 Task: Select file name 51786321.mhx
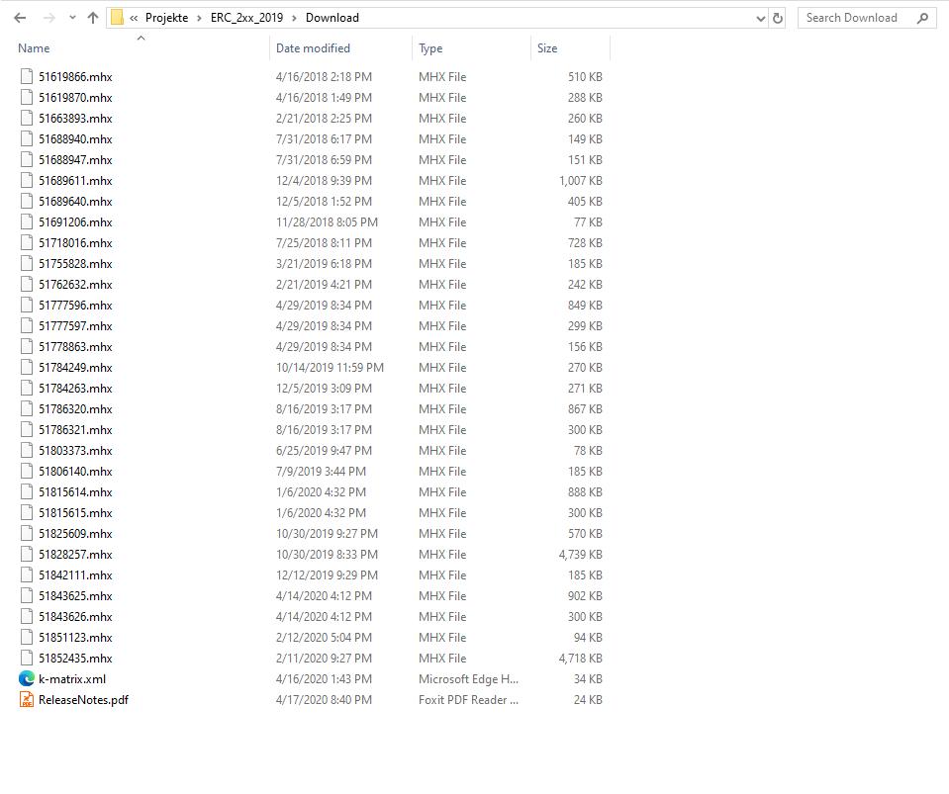[x=75, y=430]
